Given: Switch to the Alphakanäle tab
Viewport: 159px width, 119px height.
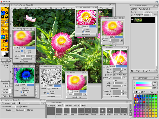Looking at the screenshot, I should click(x=143, y=9).
